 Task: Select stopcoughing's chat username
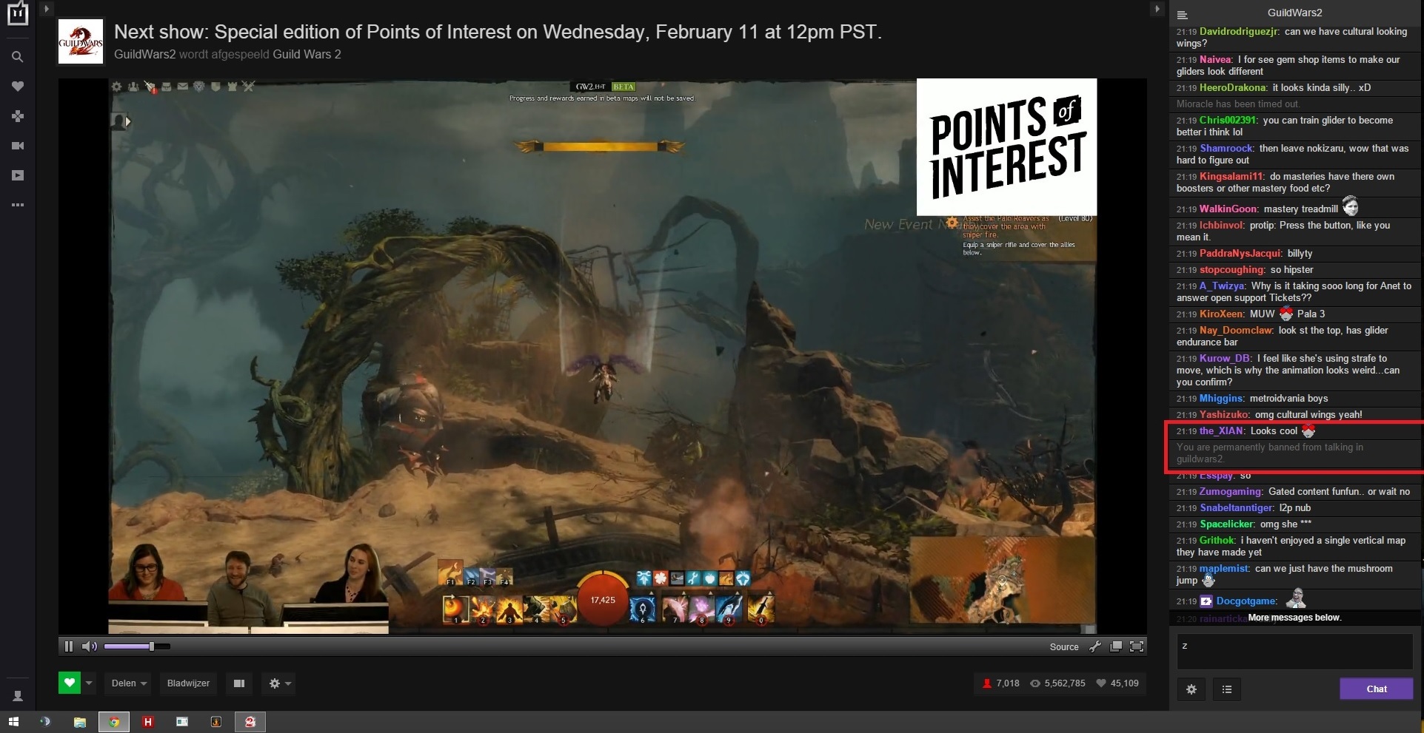click(x=1231, y=270)
